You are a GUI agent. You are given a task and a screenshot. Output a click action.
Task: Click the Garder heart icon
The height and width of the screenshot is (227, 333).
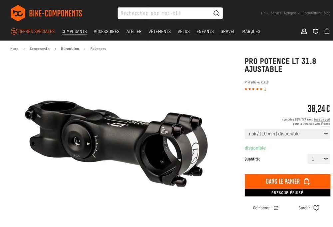(316, 208)
